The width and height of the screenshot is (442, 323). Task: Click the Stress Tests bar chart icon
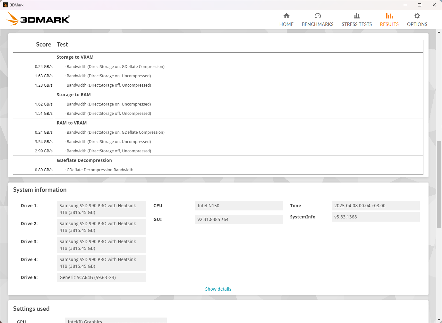point(357,16)
